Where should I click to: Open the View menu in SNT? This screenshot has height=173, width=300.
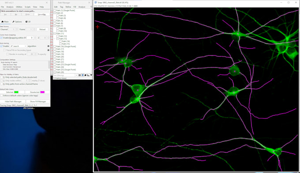(x=35, y=7)
